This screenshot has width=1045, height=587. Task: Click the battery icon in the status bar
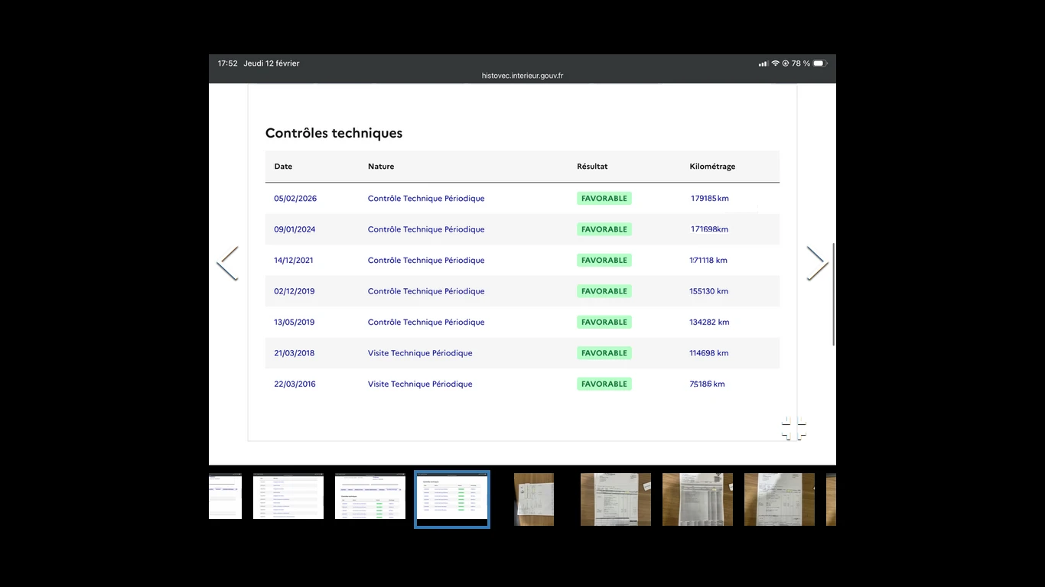819,63
